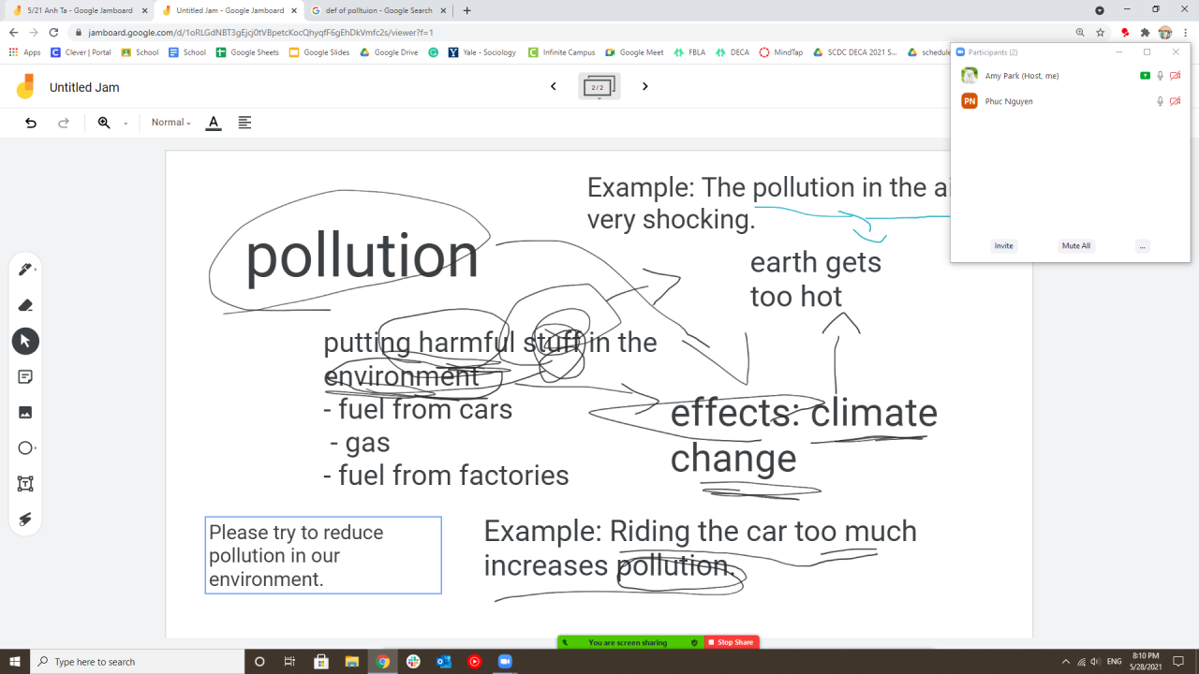This screenshot has height=674, width=1199.
Task: Open the MindTap bookmark
Action: tap(781, 52)
